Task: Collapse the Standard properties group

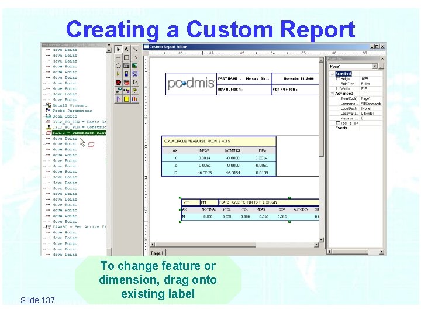Action: click(332, 74)
